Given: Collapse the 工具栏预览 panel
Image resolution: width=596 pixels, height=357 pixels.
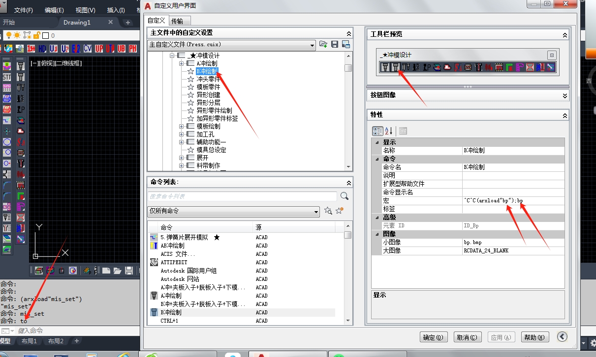Looking at the screenshot, I should click(x=565, y=34).
